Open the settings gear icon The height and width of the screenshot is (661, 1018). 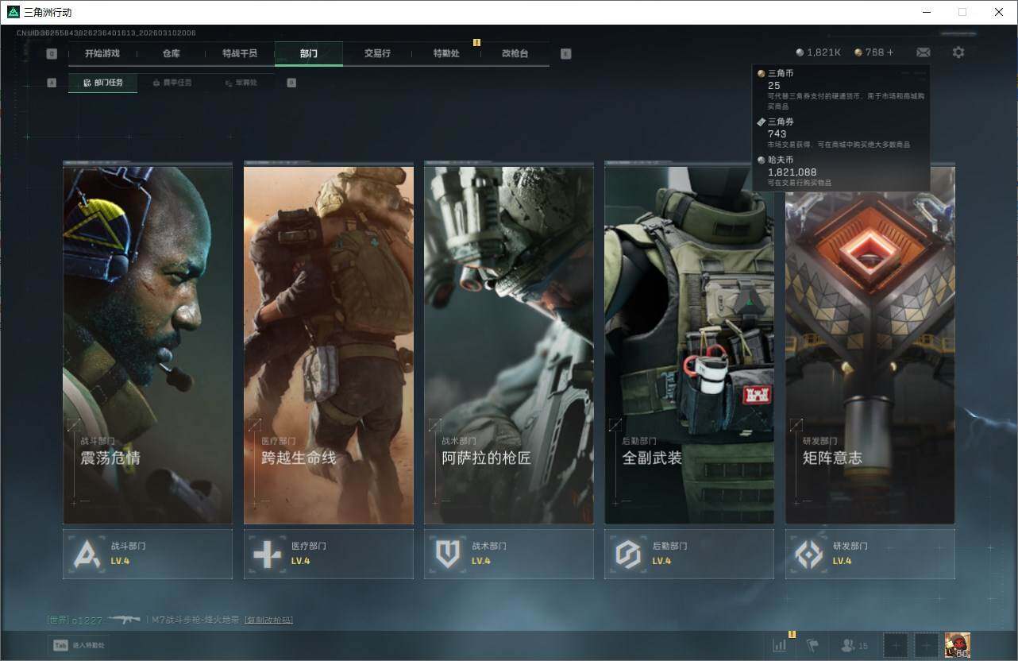click(958, 52)
